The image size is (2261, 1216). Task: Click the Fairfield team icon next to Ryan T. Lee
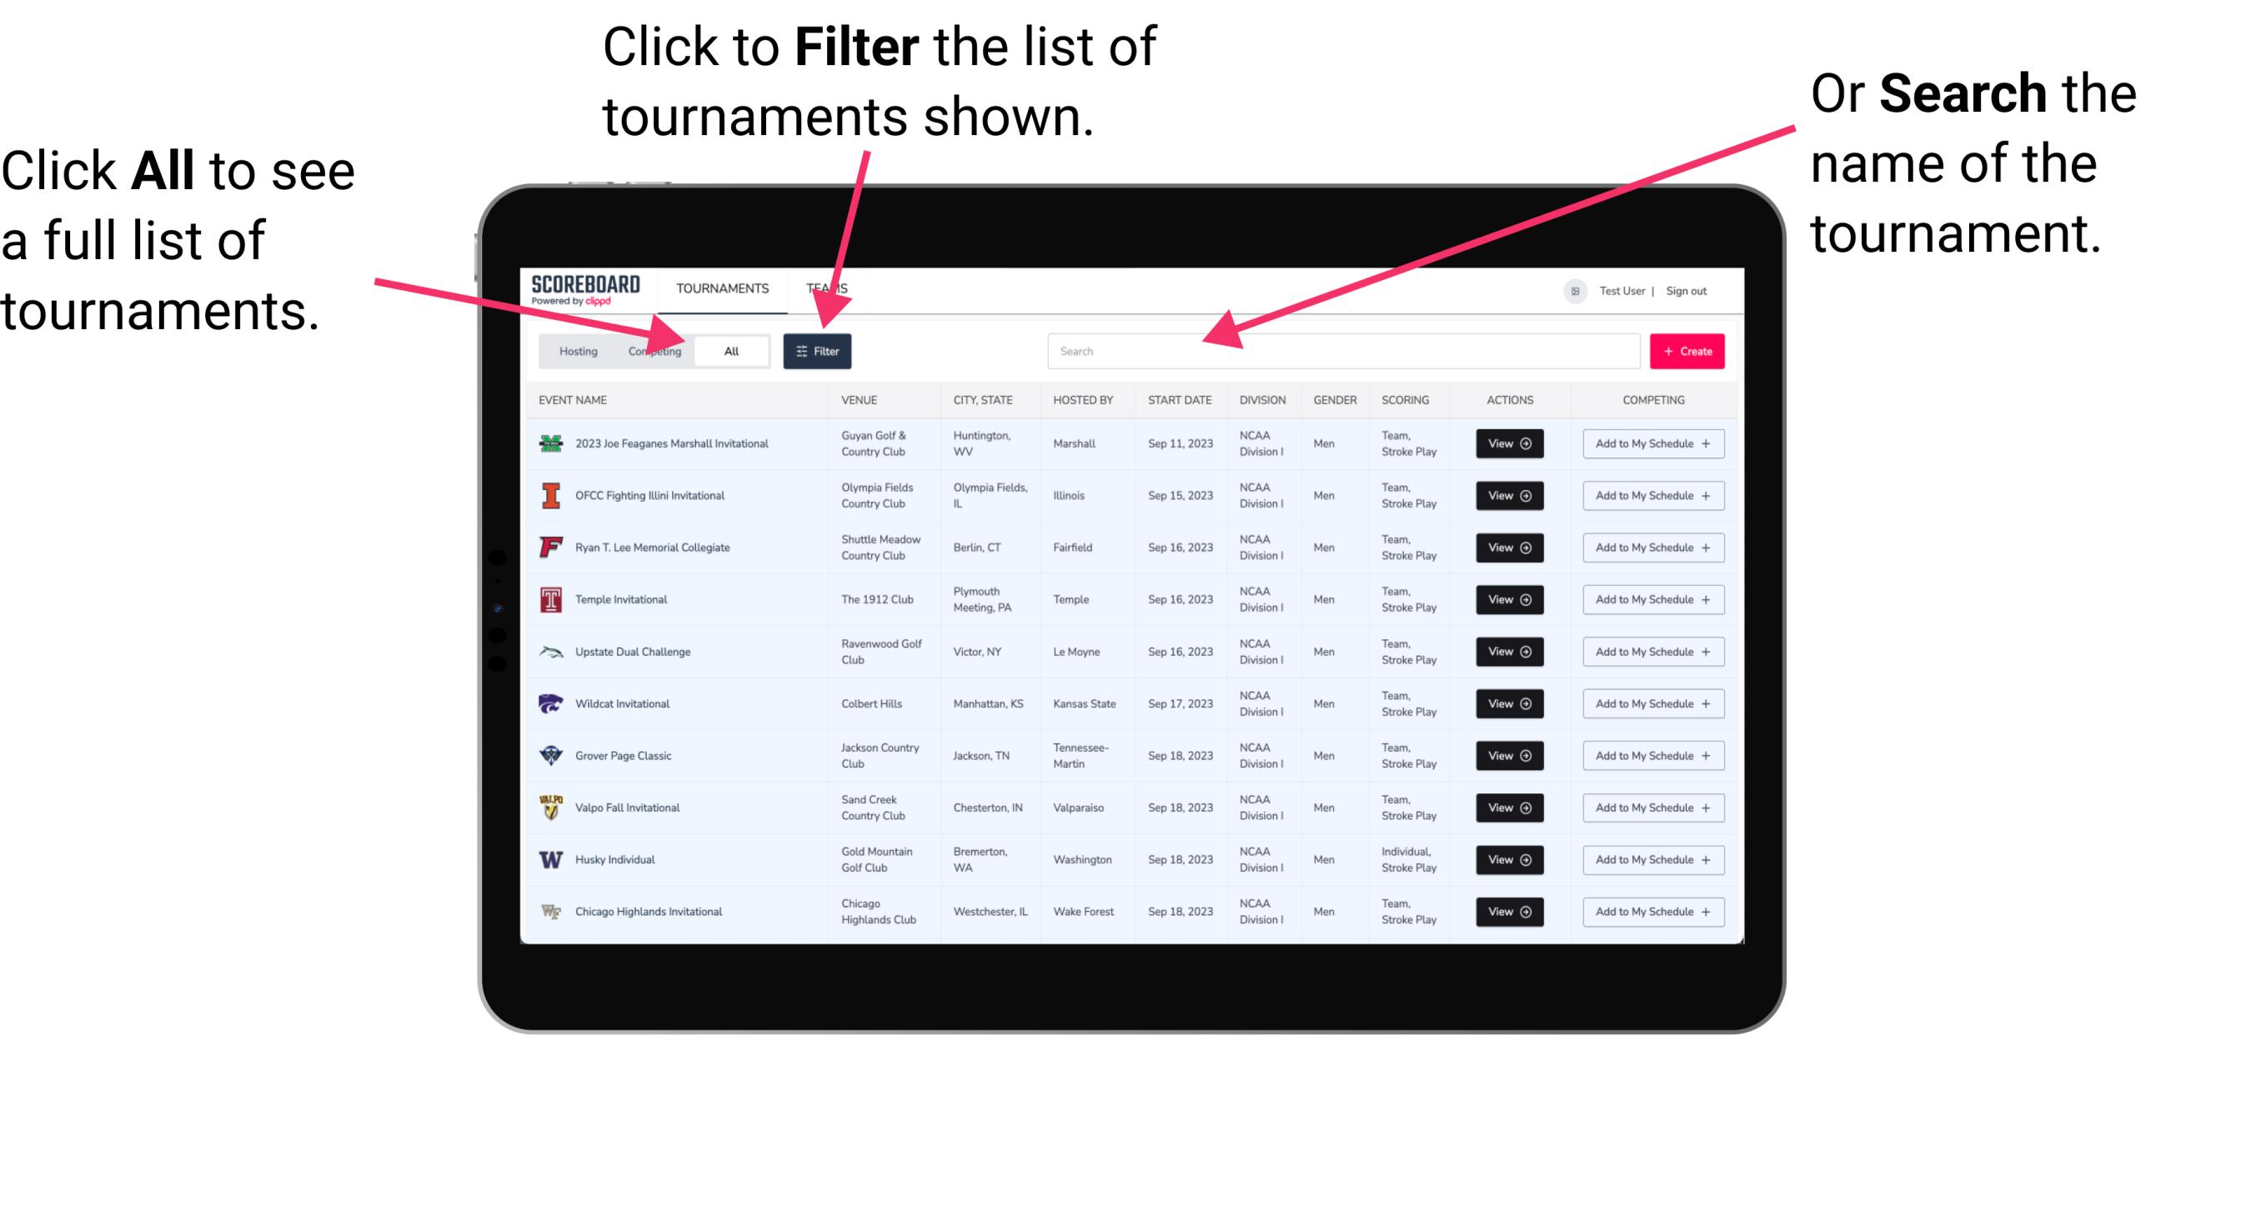tap(549, 547)
